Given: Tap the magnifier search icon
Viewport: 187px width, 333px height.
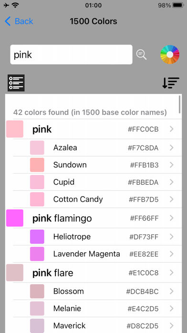Looking at the screenshot, I should point(141,55).
